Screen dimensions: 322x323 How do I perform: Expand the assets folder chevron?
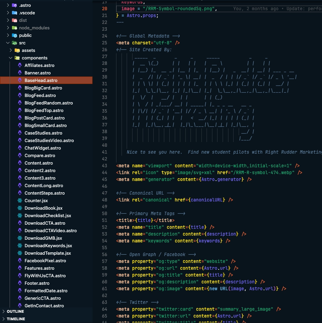(11, 50)
